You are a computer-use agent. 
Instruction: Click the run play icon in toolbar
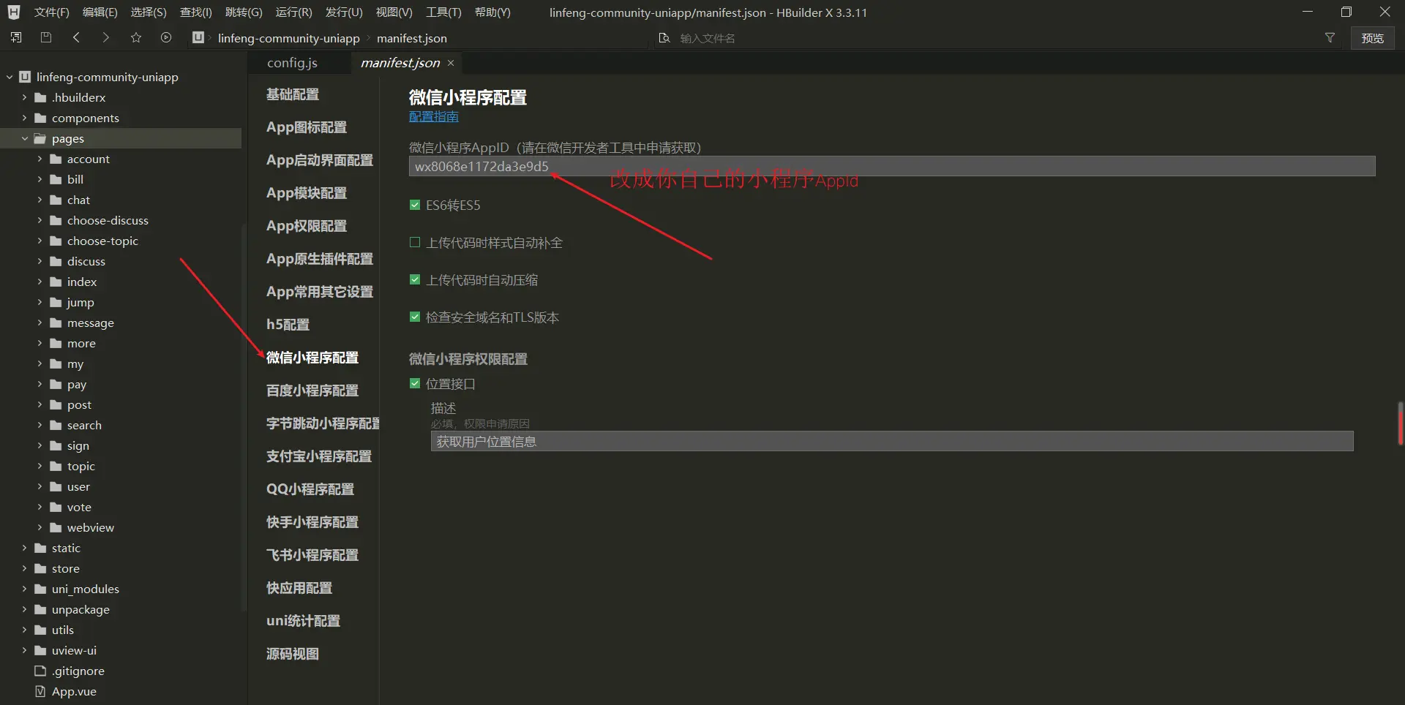166,37
